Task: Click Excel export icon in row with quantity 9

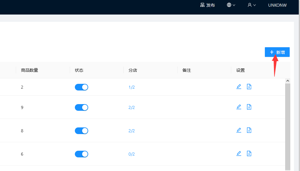Action: point(249,107)
